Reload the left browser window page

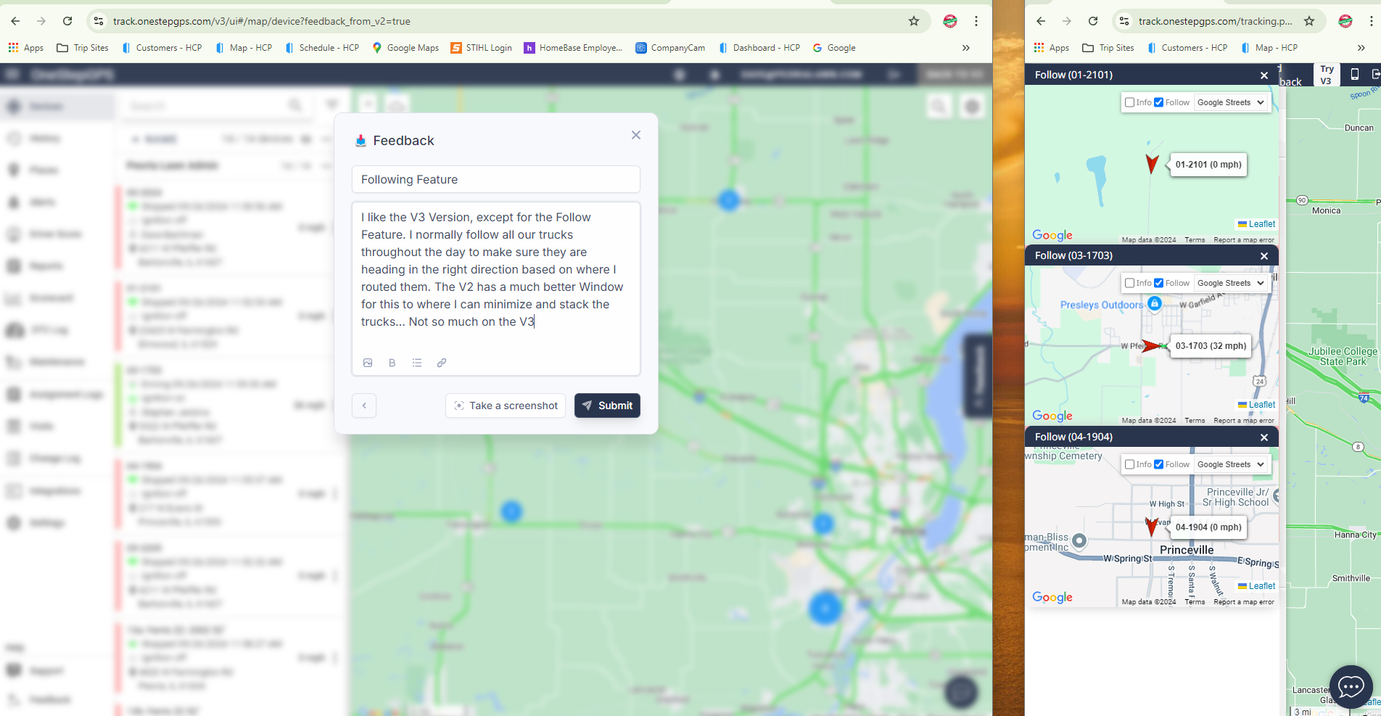[67, 21]
